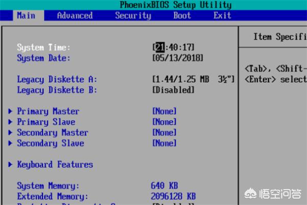The image size is (307, 205).
Task: Expand the Primary Master arrow
Action: (11, 111)
